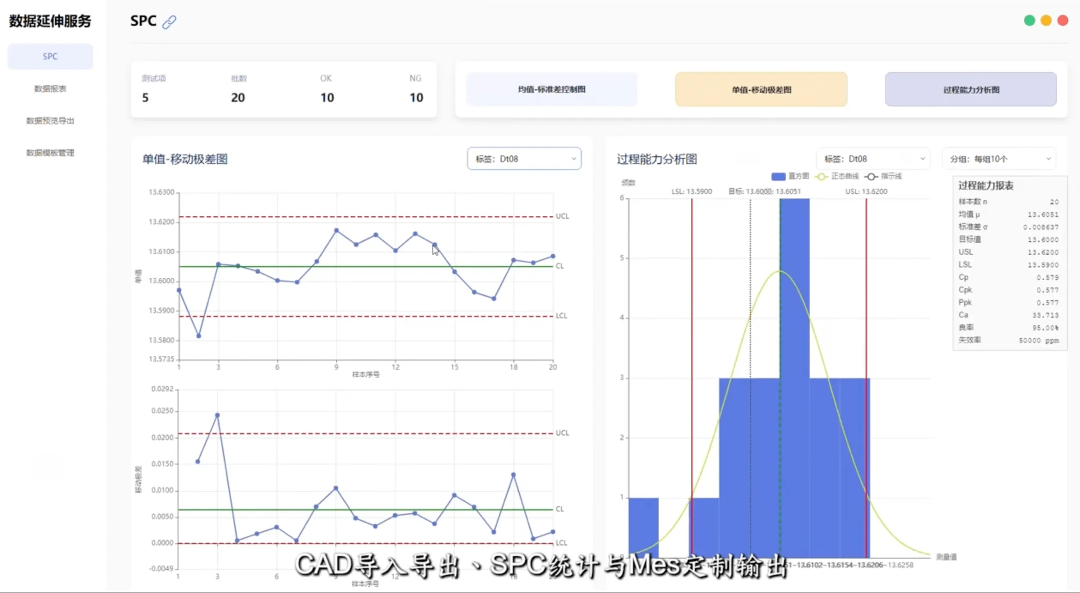Click the LSL: 13.5900 label above the histogram
Image resolution: width=1080 pixels, height=593 pixels.
[x=692, y=191]
